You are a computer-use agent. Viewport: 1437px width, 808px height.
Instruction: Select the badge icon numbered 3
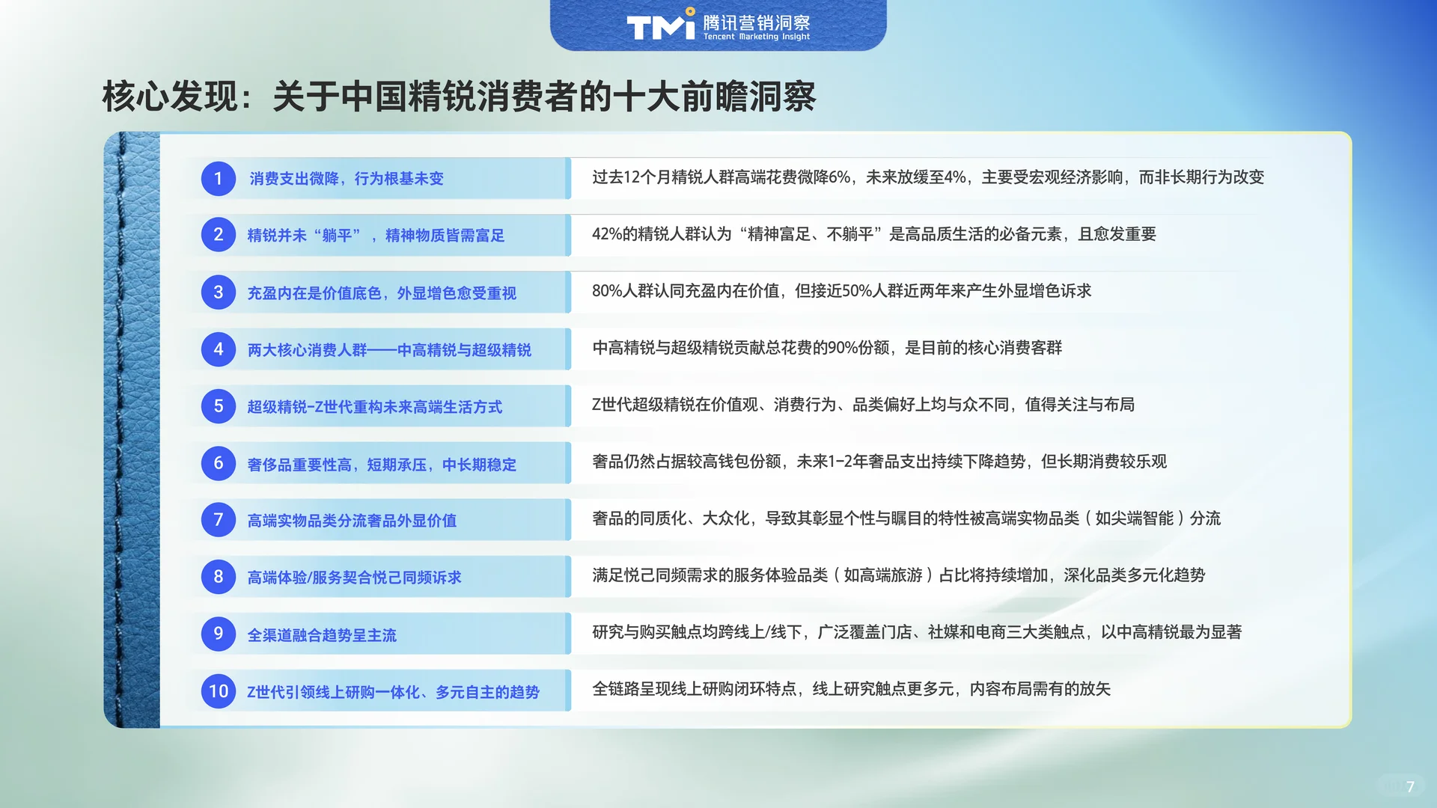218,293
